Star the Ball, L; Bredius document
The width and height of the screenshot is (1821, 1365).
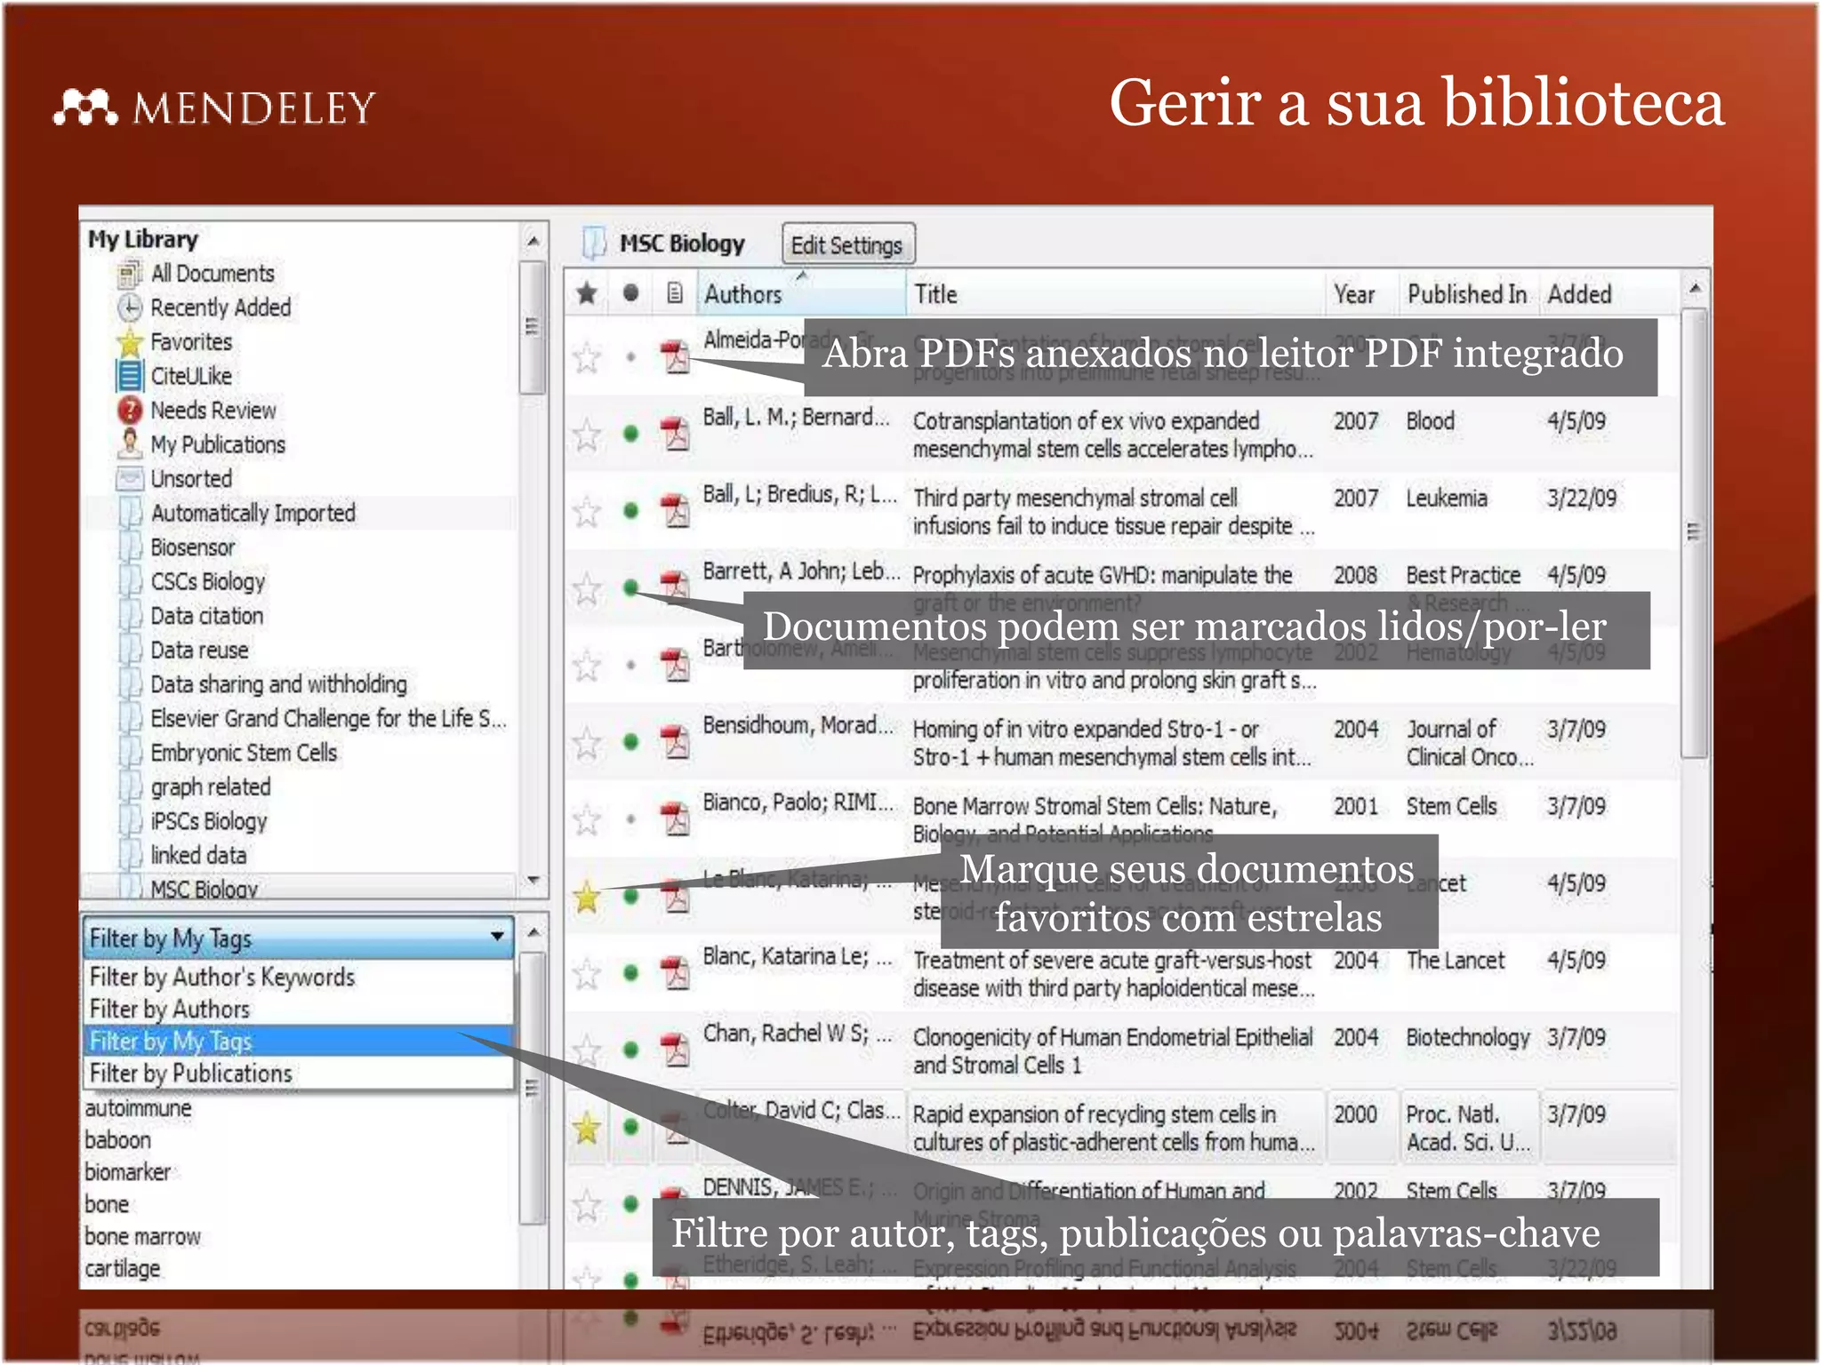click(x=587, y=512)
